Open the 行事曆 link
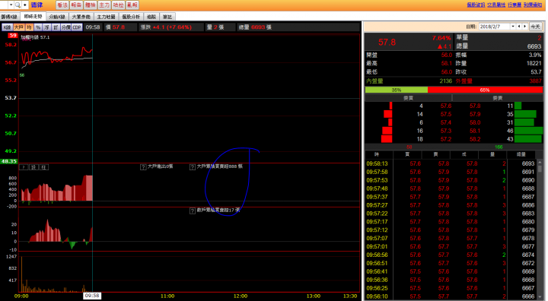The width and height of the screenshot is (548, 301). click(x=515, y=5)
